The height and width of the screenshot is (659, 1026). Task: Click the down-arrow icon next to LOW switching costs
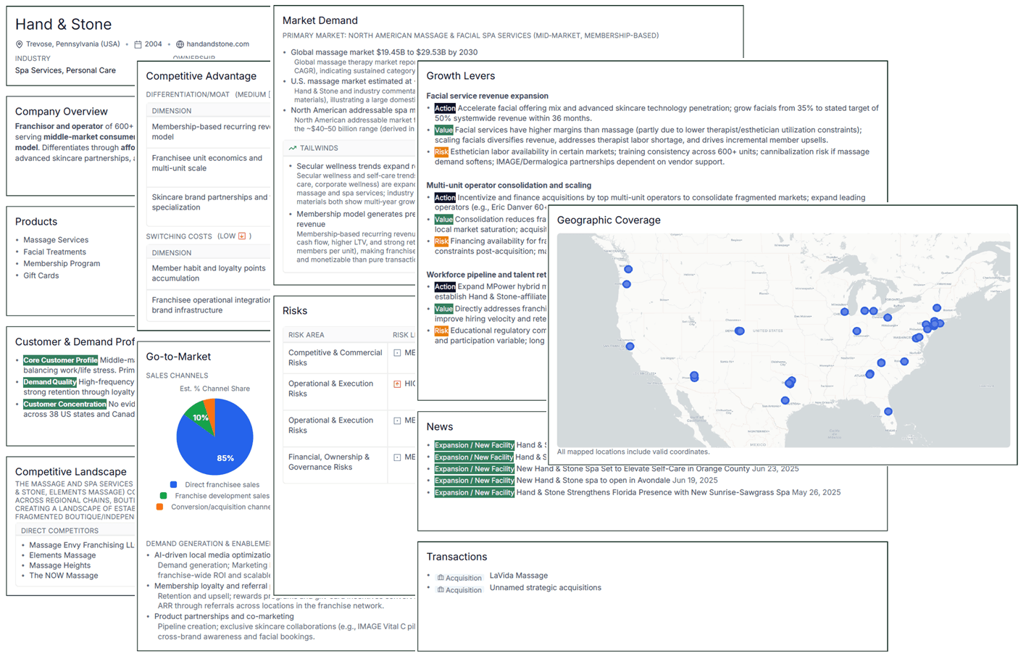click(242, 236)
